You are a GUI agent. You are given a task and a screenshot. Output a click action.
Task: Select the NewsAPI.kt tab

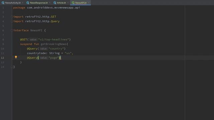(x=81, y=3)
